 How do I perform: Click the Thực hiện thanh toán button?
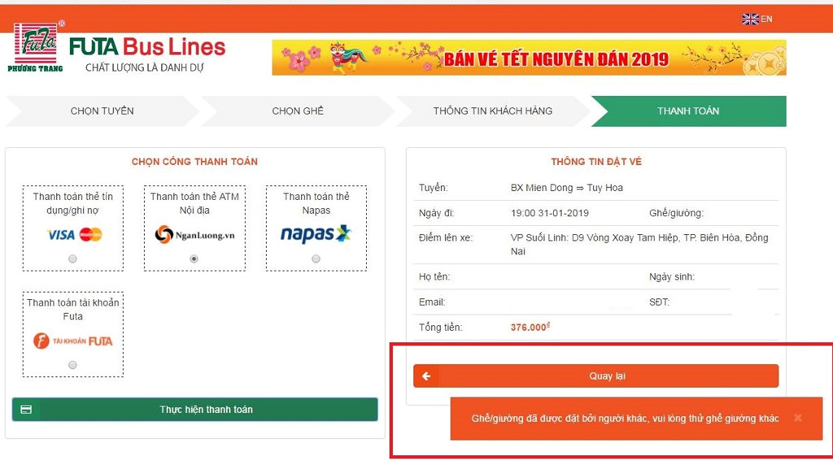(195, 409)
